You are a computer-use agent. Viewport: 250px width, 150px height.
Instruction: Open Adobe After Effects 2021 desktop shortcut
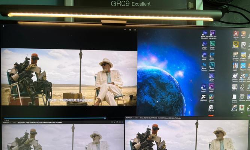click(x=205, y=35)
